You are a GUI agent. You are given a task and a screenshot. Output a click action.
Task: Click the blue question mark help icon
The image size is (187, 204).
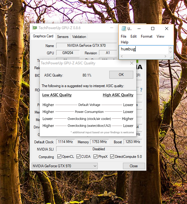pyautogui.click(x=141, y=90)
